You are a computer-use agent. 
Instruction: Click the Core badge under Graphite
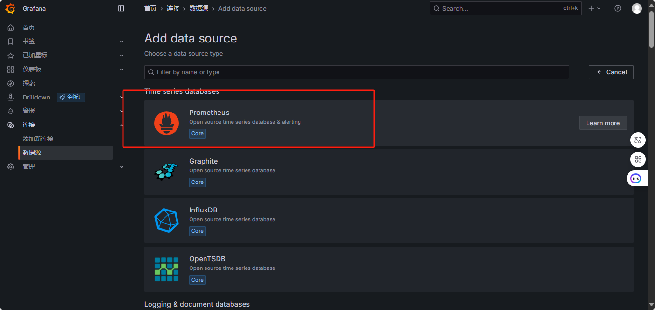click(197, 182)
